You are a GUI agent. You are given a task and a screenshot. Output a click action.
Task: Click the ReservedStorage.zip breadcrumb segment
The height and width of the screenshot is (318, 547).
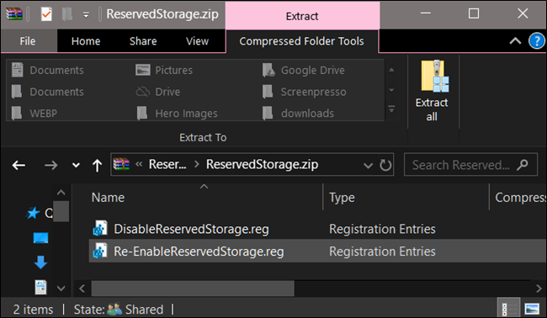pos(262,164)
